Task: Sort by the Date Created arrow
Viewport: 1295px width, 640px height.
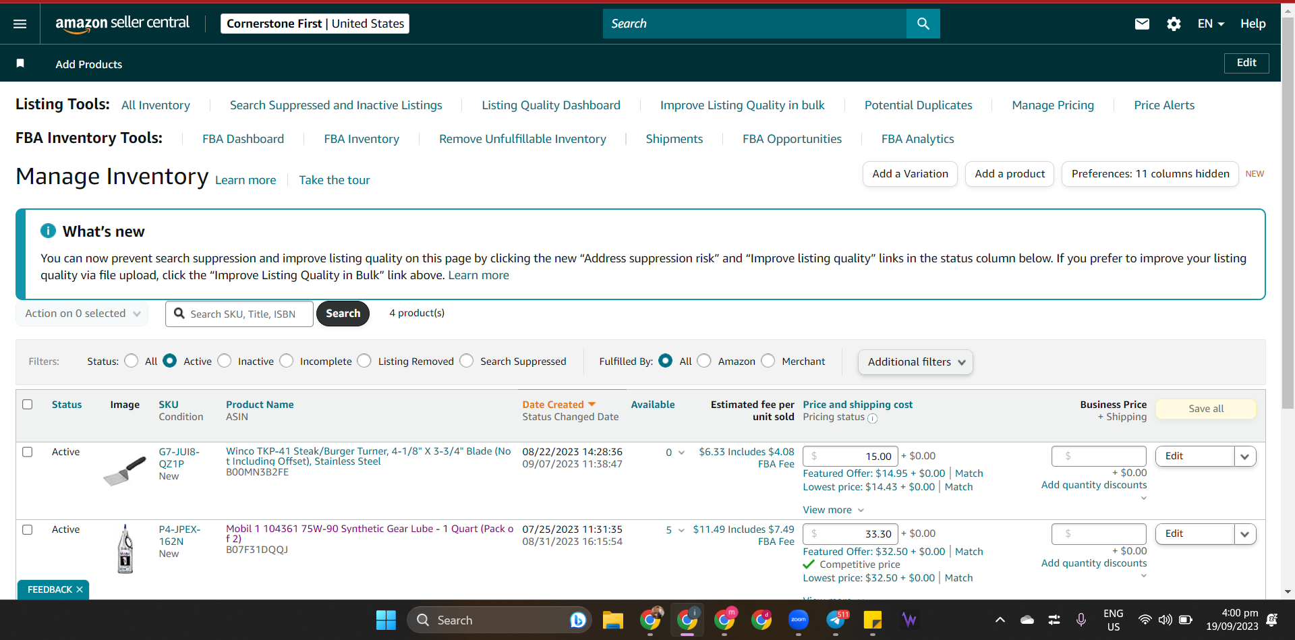Action: [x=592, y=404]
